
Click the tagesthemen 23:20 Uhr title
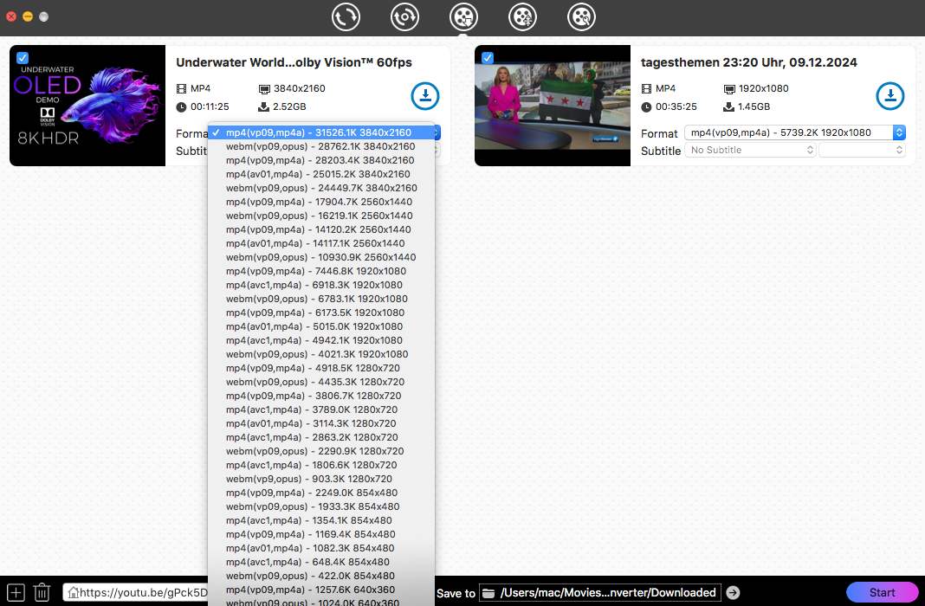click(748, 62)
